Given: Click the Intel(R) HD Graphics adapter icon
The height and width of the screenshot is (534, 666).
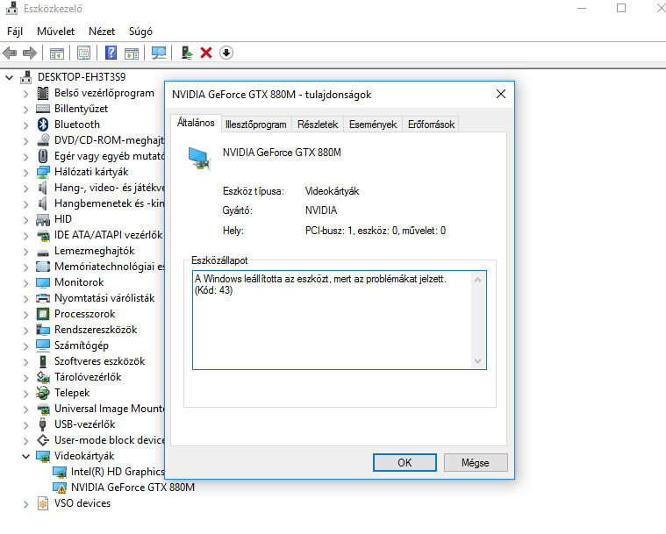Looking at the screenshot, I should click(x=60, y=472).
